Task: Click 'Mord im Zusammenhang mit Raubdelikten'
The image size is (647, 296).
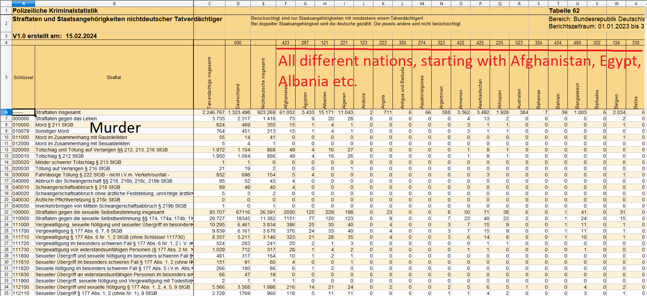Action: tap(81, 137)
